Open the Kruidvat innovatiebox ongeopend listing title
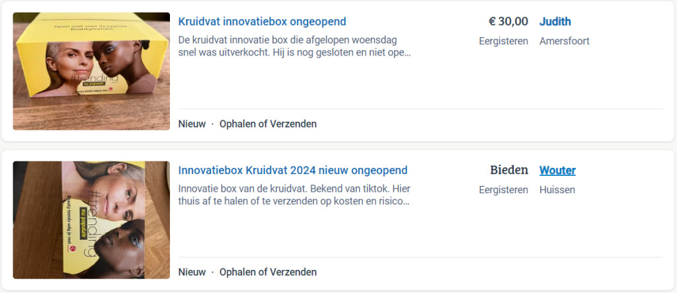 click(x=262, y=22)
